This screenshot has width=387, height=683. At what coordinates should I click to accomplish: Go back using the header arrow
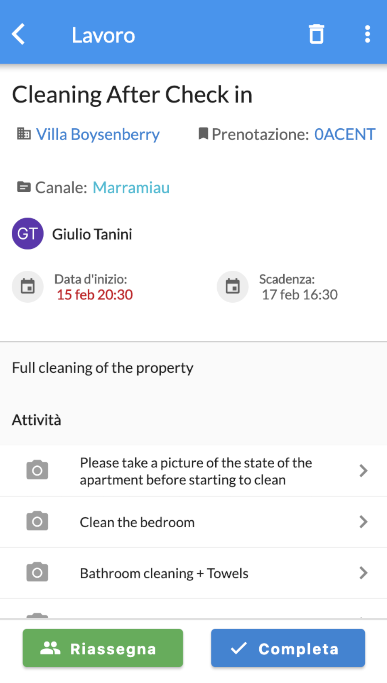pyautogui.click(x=19, y=34)
